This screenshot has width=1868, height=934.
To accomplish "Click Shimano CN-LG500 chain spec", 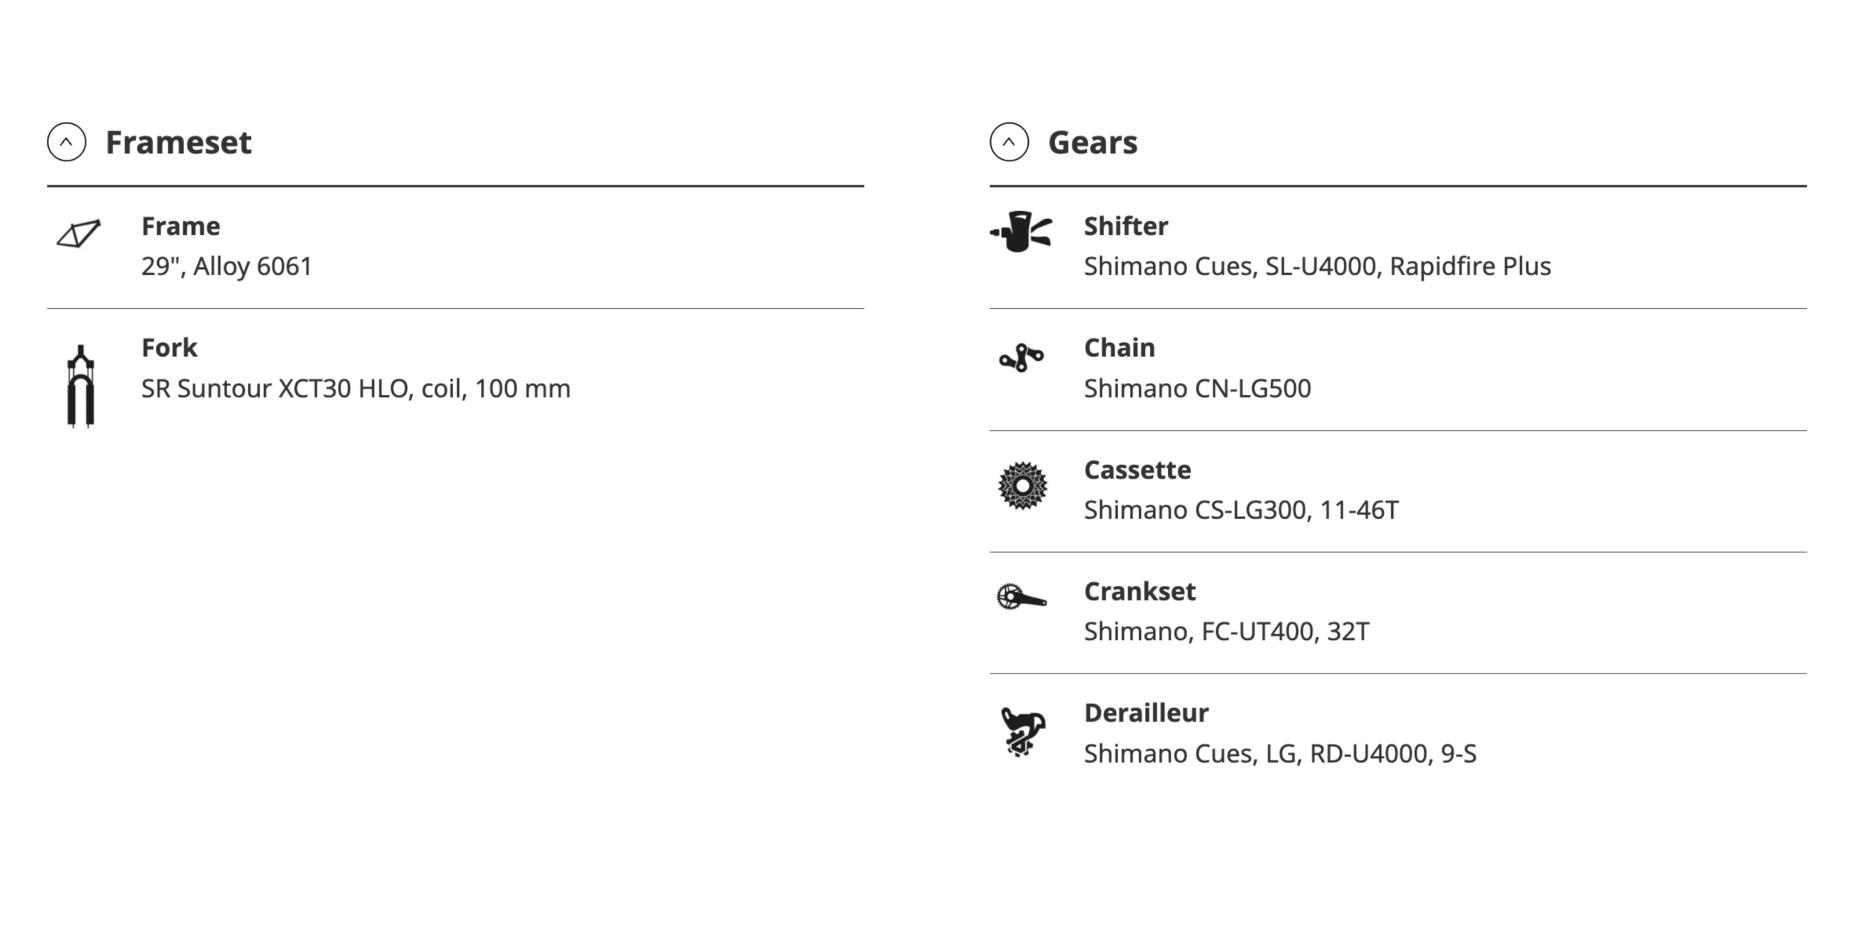I will coord(1197,388).
